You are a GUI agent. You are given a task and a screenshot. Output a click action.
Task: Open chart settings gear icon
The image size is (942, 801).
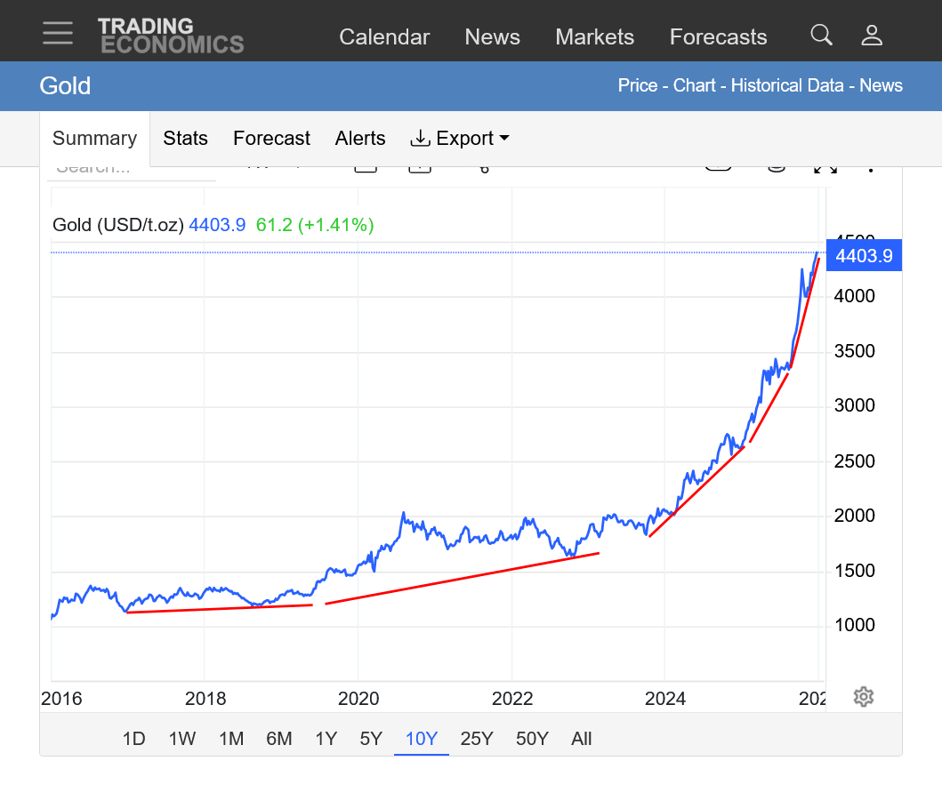(863, 696)
